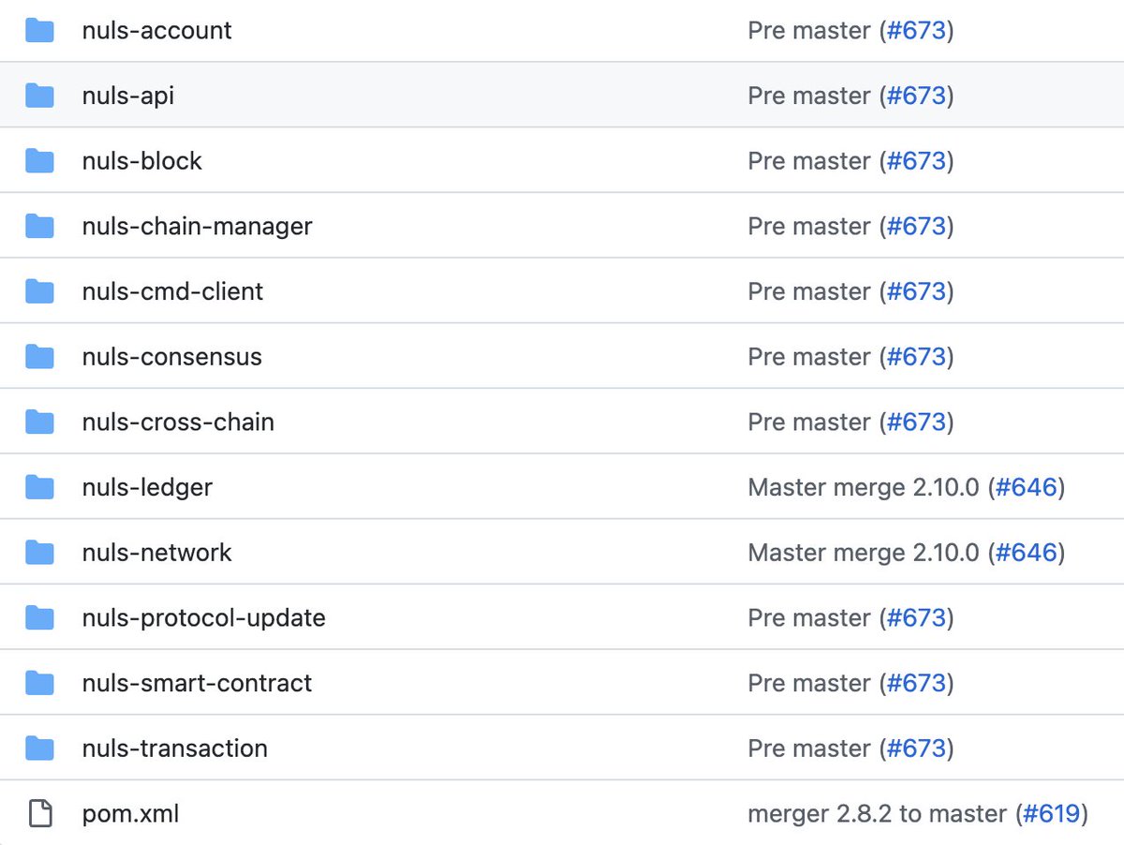Open pull request #673 in nuls-block row
The width and height of the screenshot is (1124, 845).
click(x=916, y=161)
